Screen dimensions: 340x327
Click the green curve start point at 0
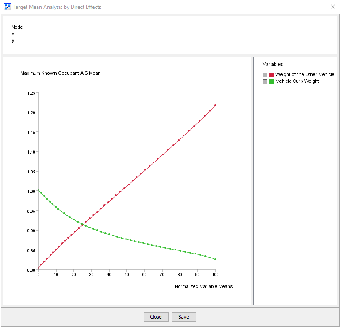click(38, 190)
